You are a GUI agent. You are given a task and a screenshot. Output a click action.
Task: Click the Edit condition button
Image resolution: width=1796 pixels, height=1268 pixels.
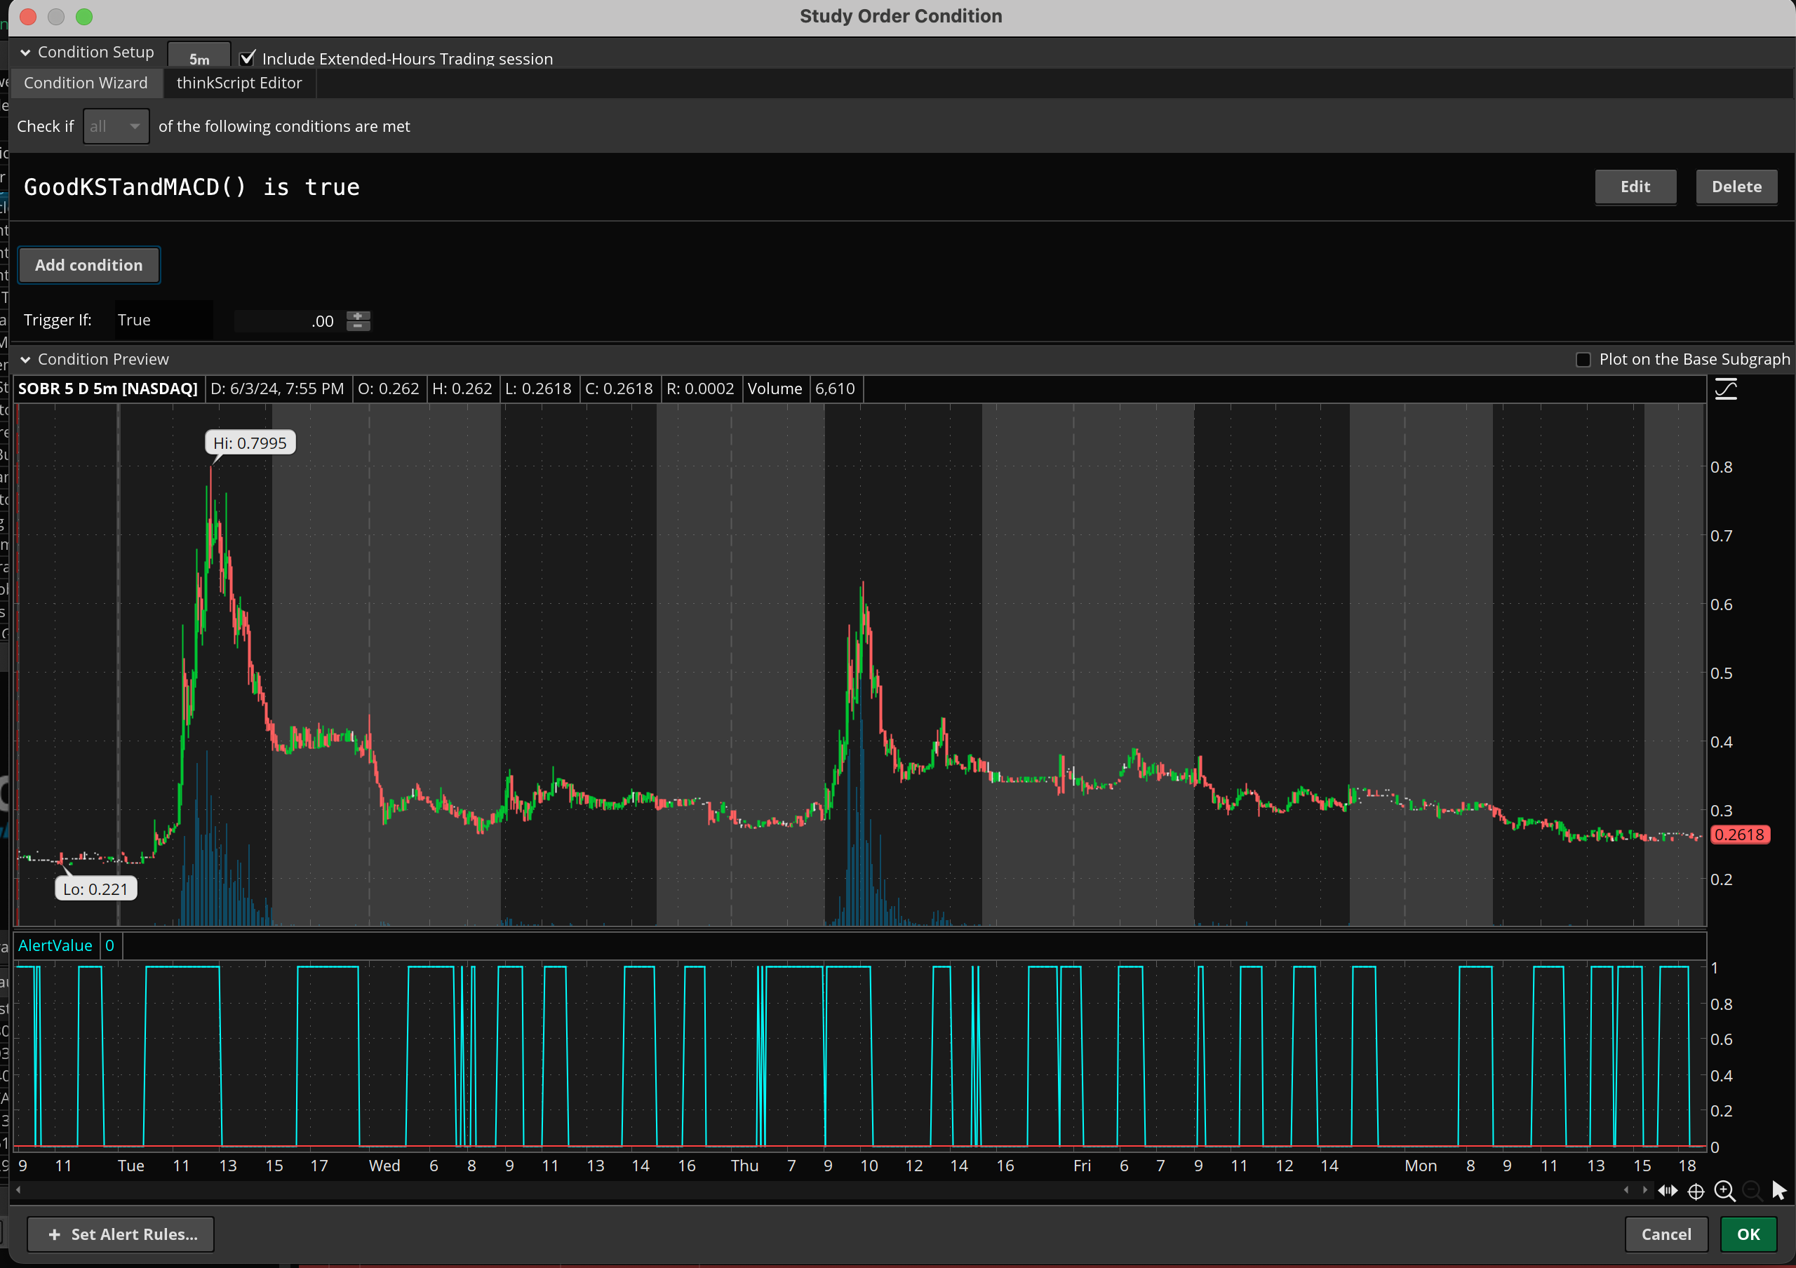pyautogui.click(x=1635, y=187)
